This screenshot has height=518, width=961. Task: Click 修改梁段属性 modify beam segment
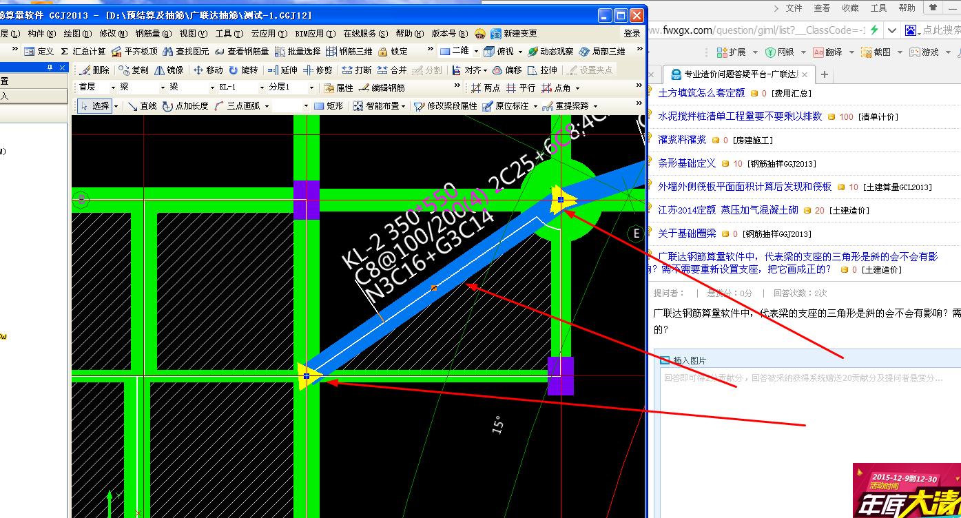pyautogui.click(x=445, y=106)
